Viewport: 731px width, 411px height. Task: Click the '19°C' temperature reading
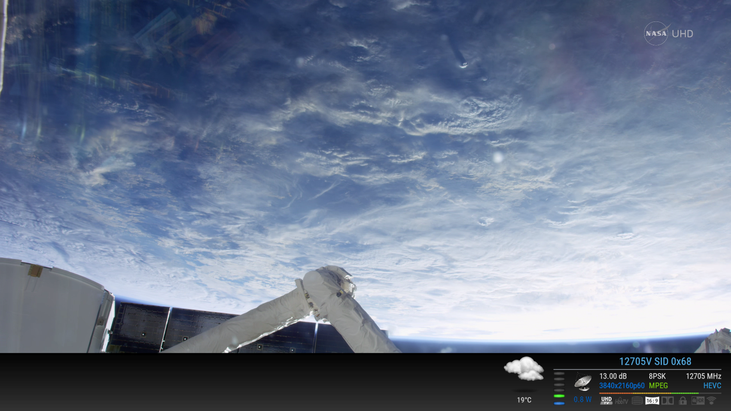click(x=524, y=400)
